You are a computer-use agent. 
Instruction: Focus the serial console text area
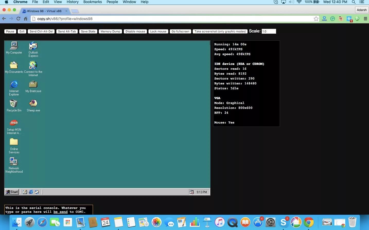pyautogui.click(x=49, y=210)
